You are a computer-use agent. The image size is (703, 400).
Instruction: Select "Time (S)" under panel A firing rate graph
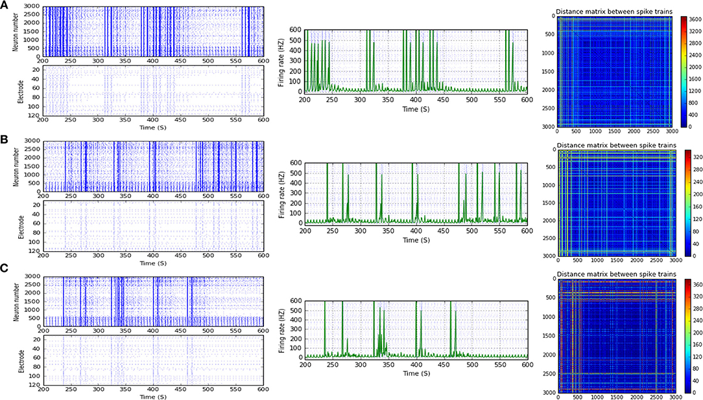coord(416,109)
